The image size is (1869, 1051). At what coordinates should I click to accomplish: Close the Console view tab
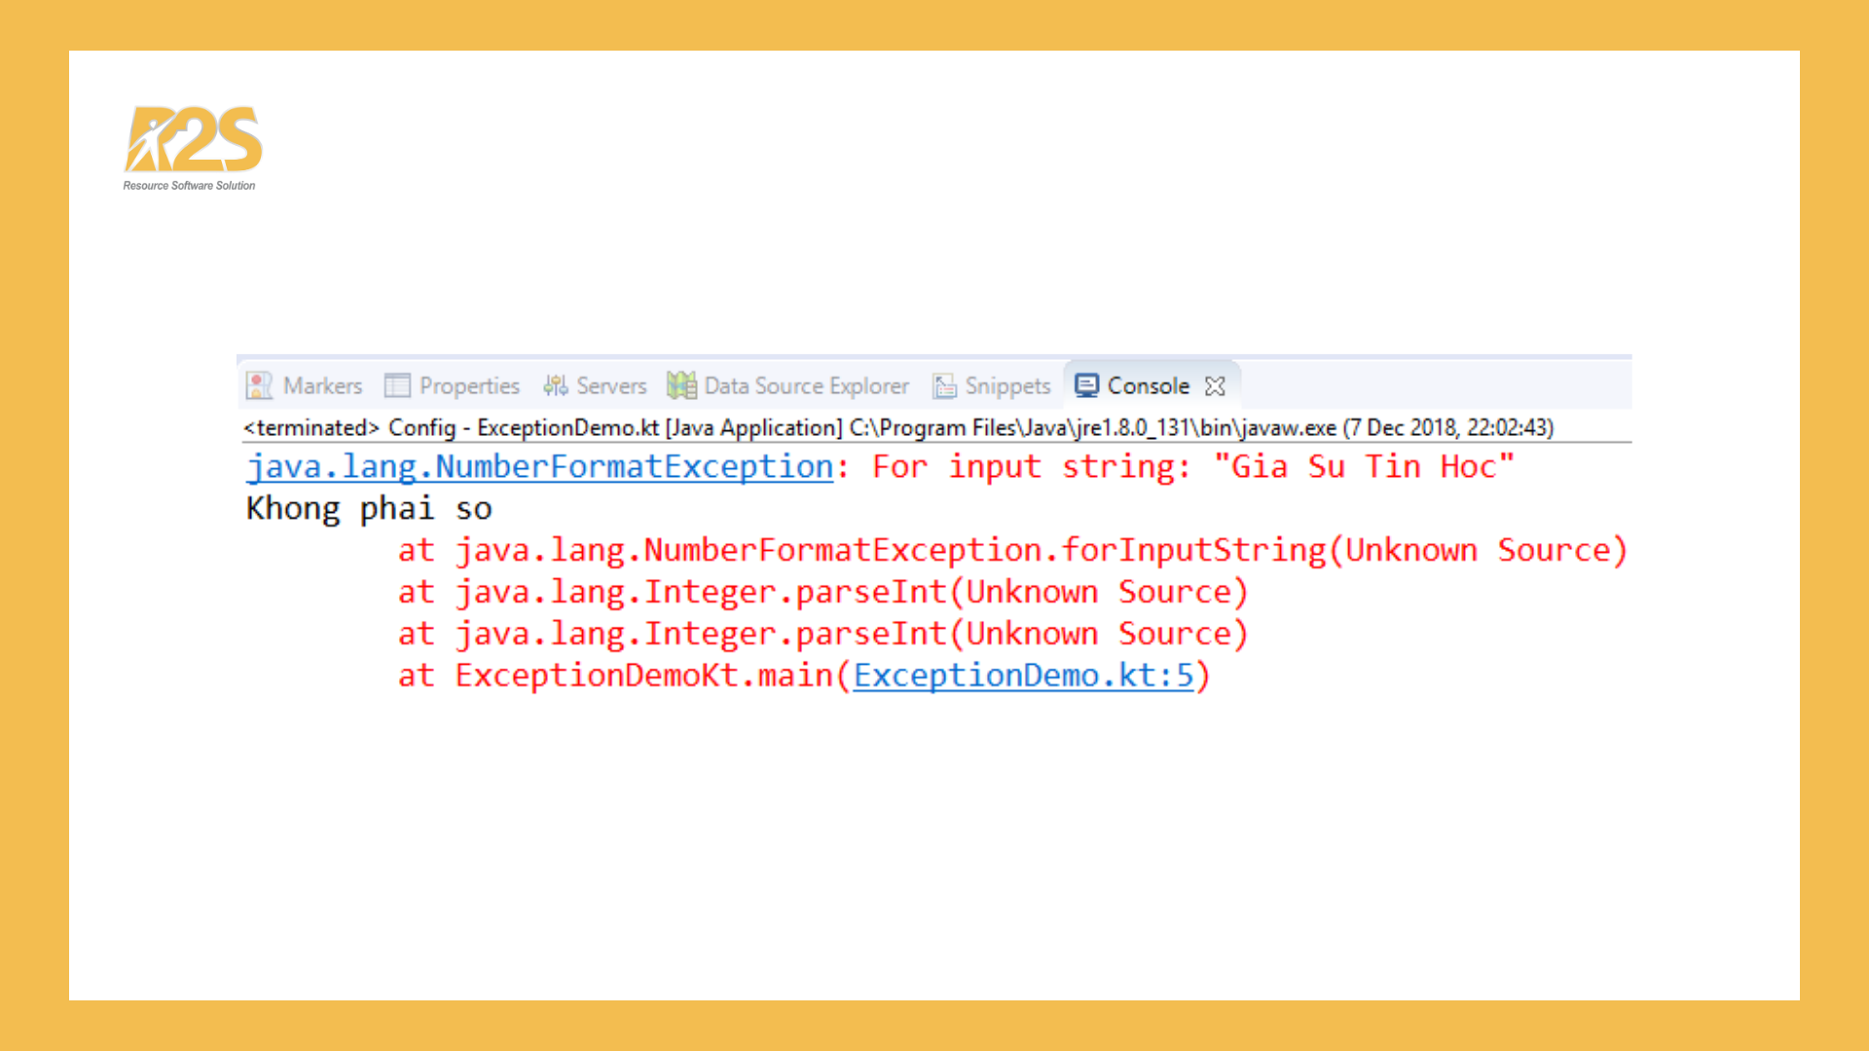point(1215,386)
